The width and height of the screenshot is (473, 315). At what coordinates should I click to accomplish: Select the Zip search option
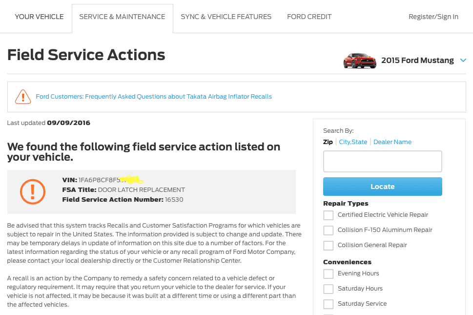pyautogui.click(x=328, y=142)
